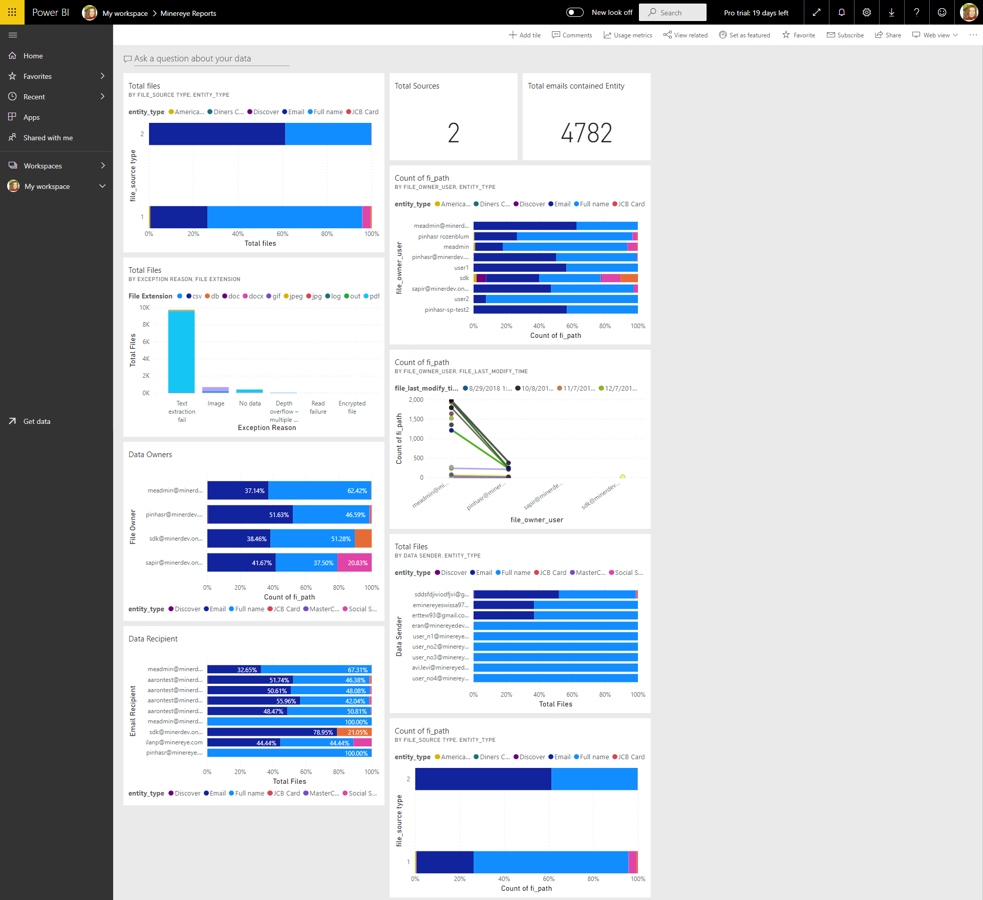Image resolution: width=983 pixels, height=900 pixels.
Task: Favorite this dashboard with star
Action: (798, 35)
